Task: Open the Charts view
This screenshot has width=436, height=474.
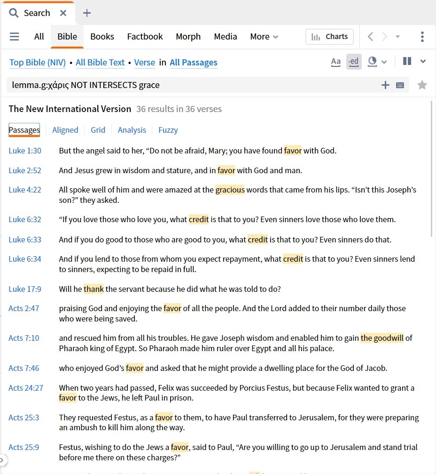Action: point(329,37)
